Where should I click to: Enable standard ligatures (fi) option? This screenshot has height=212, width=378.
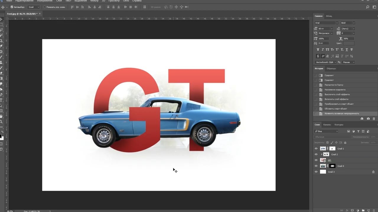tap(318, 56)
